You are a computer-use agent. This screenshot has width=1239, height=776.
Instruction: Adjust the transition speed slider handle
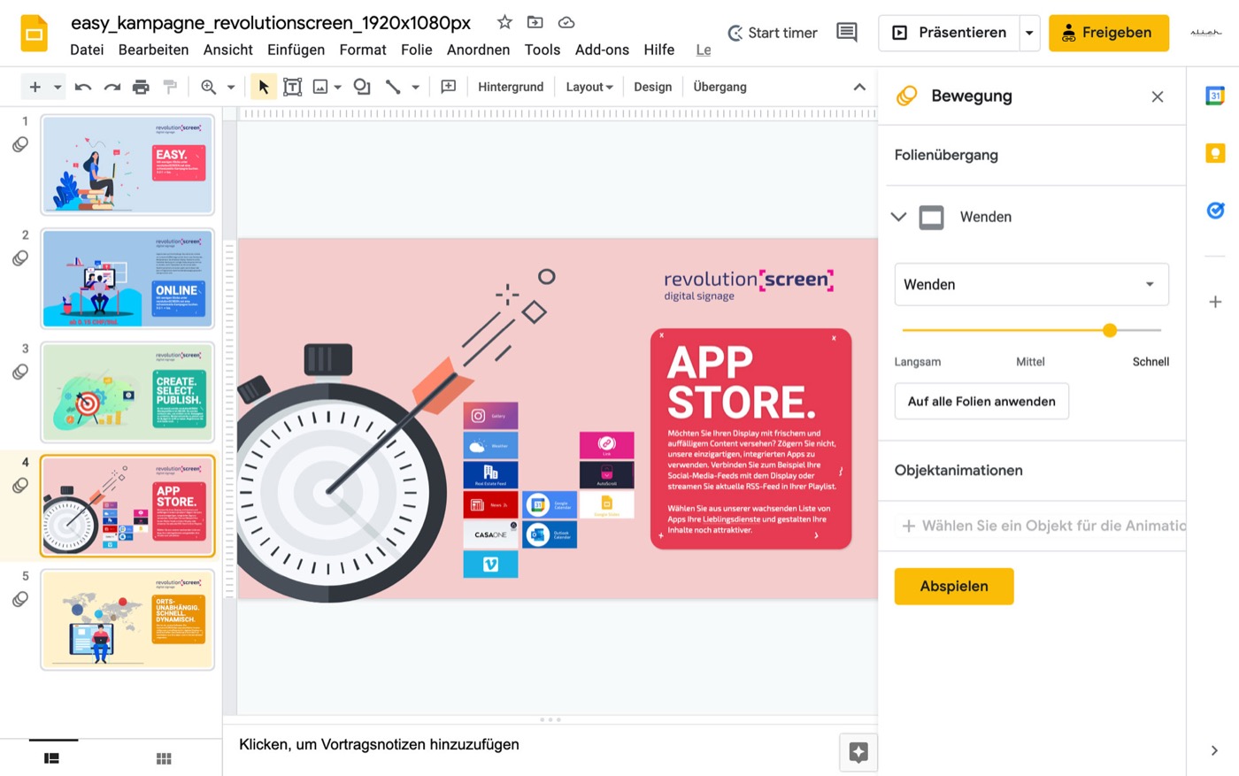[x=1110, y=330]
